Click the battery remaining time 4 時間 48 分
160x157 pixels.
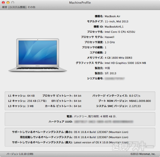pyautogui.click(x=108, y=117)
